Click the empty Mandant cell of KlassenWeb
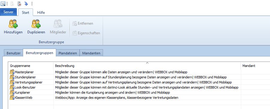The height and width of the screenshot is (109, 270). (x=255, y=98)
